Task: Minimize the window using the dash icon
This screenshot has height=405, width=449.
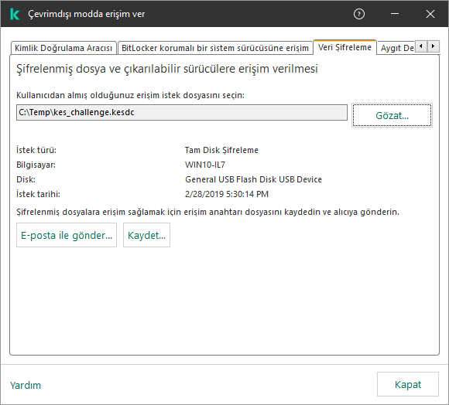Action: tap(395, 14)
